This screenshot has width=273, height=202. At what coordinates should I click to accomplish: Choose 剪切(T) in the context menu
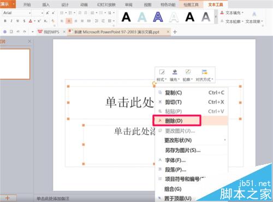tap(191, 102)
